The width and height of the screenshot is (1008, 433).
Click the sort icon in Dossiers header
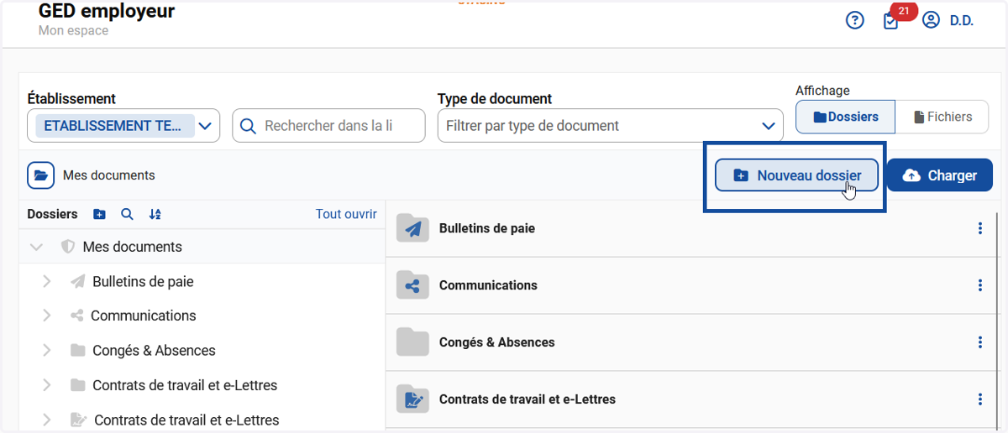155,214
